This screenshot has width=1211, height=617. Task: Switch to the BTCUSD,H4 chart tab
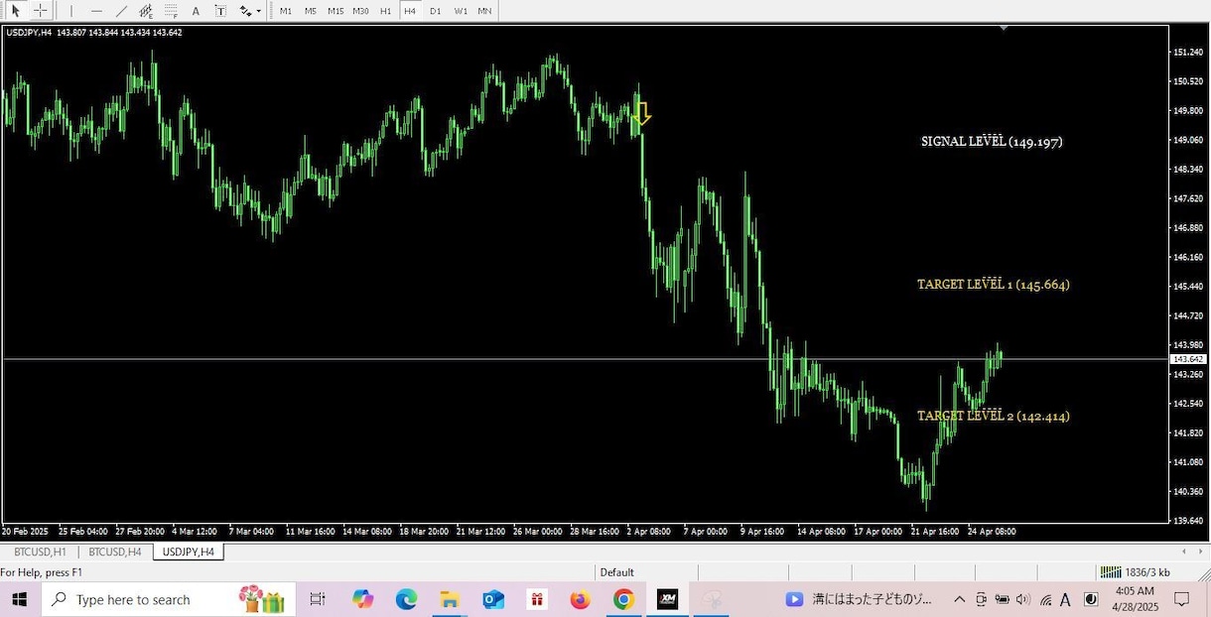114,552
